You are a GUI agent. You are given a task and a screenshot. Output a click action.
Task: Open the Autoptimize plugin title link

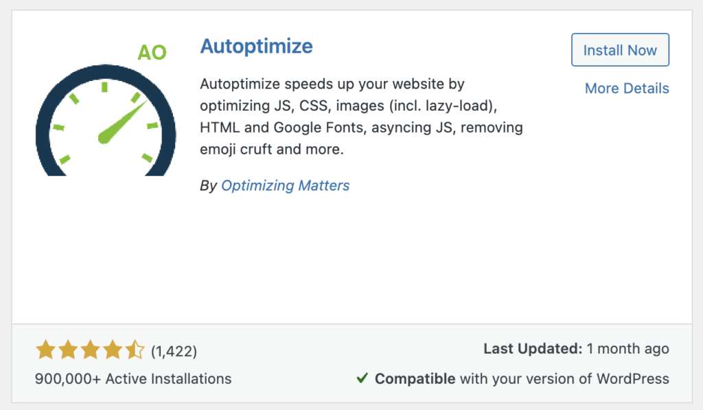256,47
